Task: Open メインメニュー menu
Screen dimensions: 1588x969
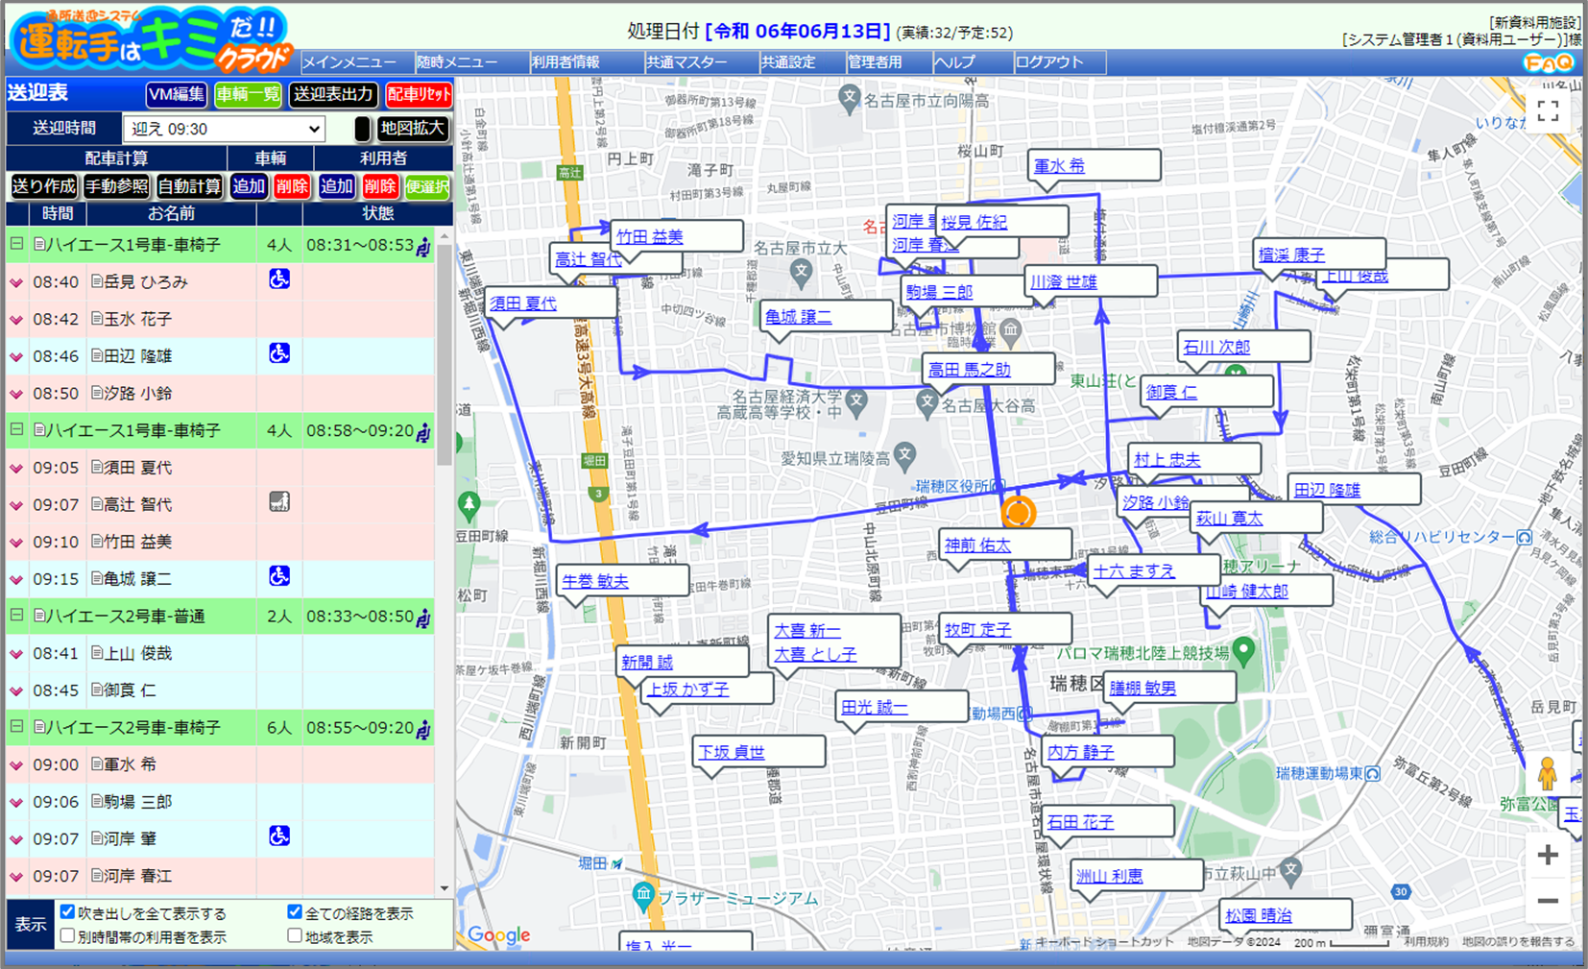Action: point(357,62)
